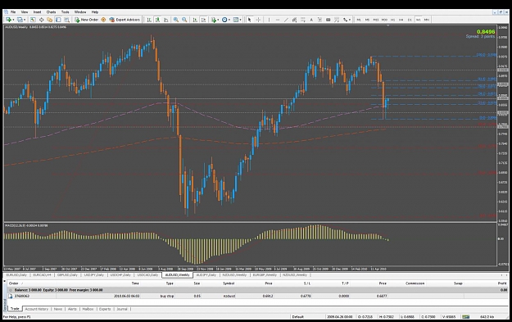Select the "buy stop" type cell
512x322 pixels.
pyautogui.click(x=167, y=296)
